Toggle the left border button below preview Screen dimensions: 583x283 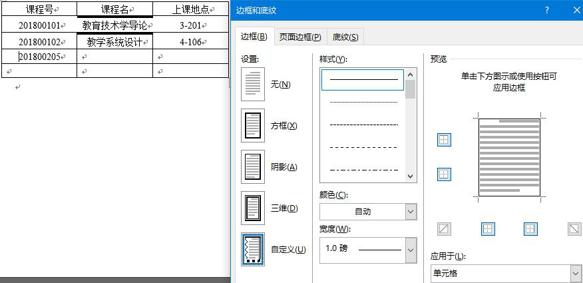click(488, 229)
